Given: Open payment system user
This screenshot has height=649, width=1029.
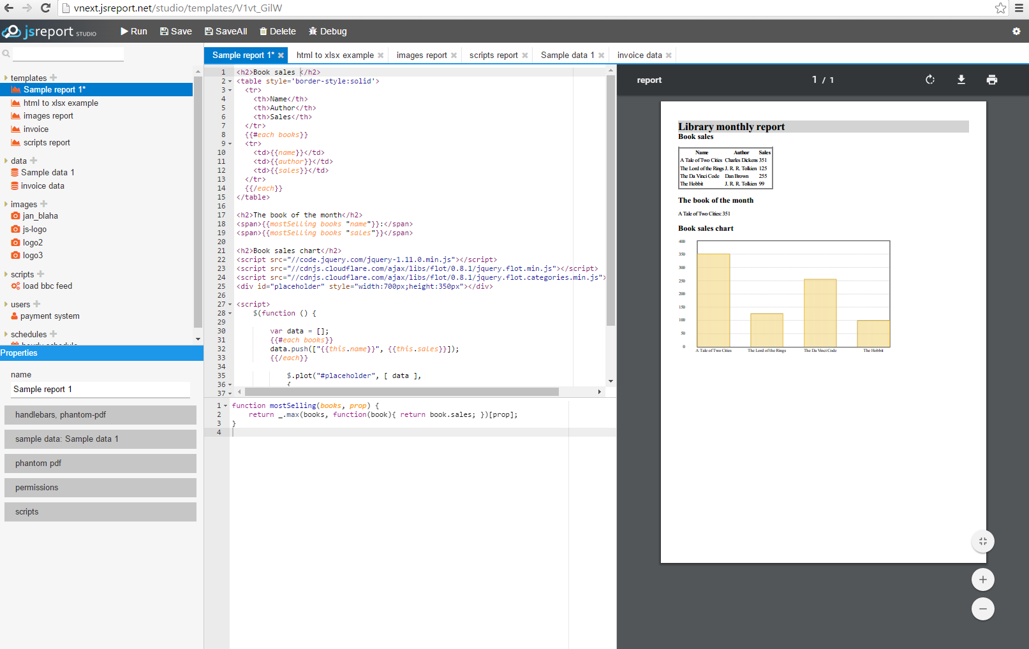Looking at the screenshot, I should [50, 316].
